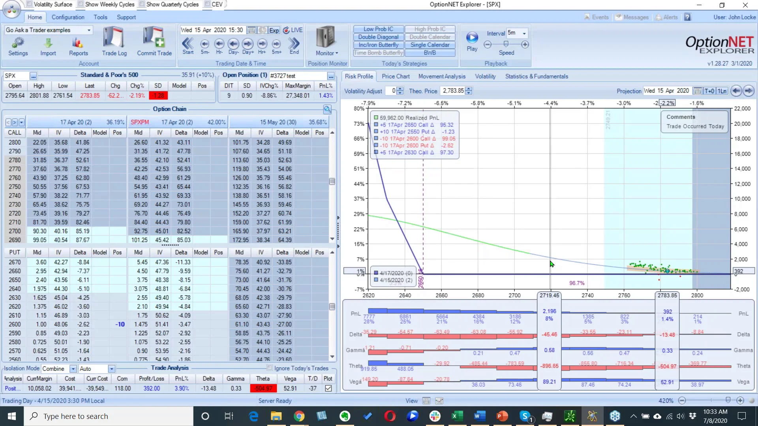
Task: Enable Show Weekly Cycles
Action: coord(81,4)
